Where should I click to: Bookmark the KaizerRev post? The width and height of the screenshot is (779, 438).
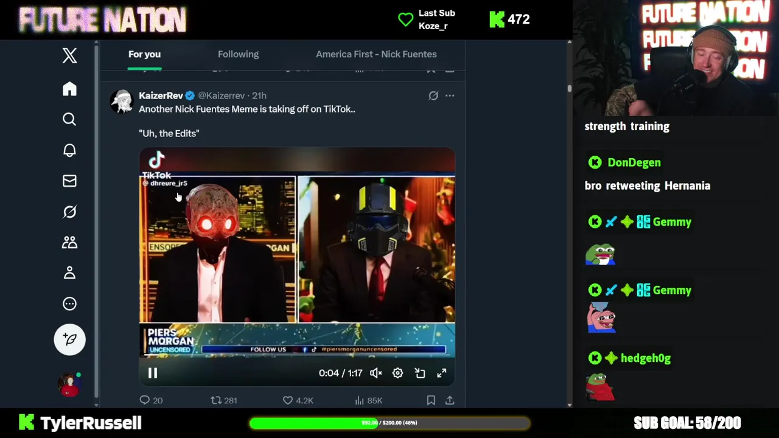pos(431,400)
